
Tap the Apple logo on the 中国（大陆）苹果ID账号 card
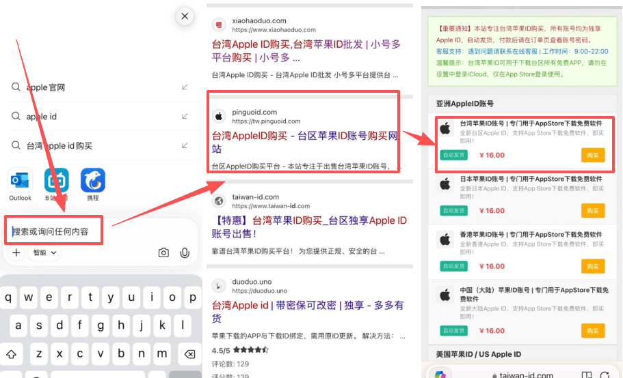(x=445, y=295)
